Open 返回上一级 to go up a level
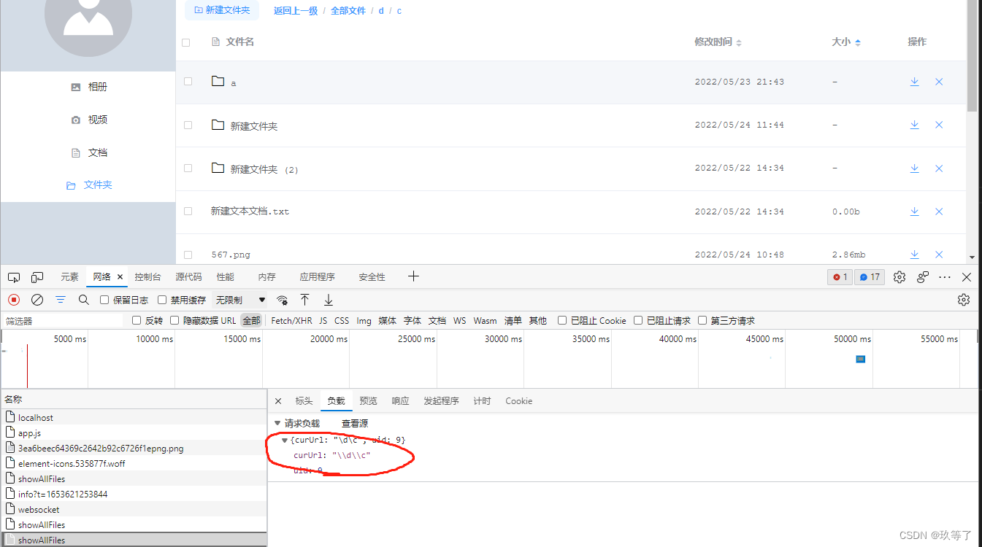Image resolution: width=982 pixels, height=547 pixels. click(296, 10)
